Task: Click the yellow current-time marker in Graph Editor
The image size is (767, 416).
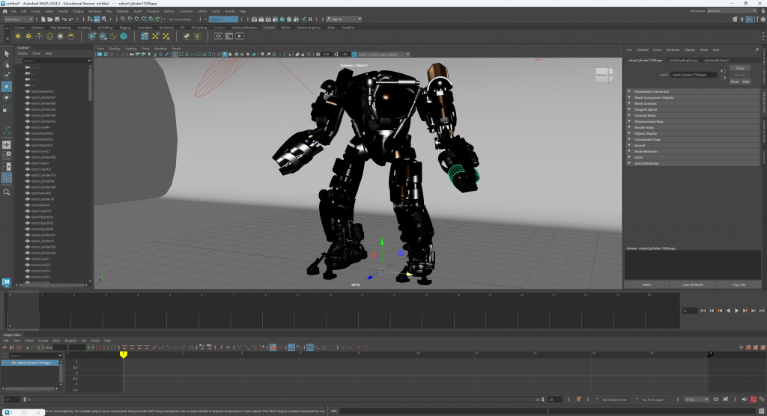Action: click(124, 354)
